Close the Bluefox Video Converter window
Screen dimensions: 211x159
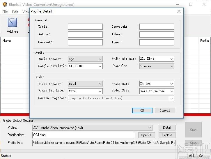(204, 4)
